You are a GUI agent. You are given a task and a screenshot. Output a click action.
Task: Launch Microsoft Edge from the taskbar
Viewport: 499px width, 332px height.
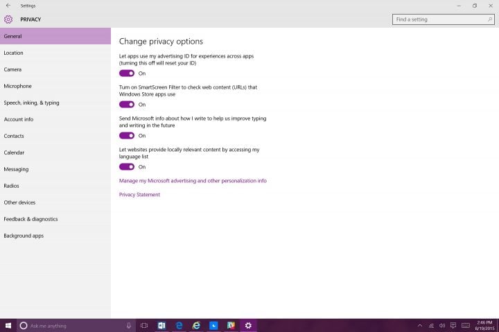click(x=180, y=325)
